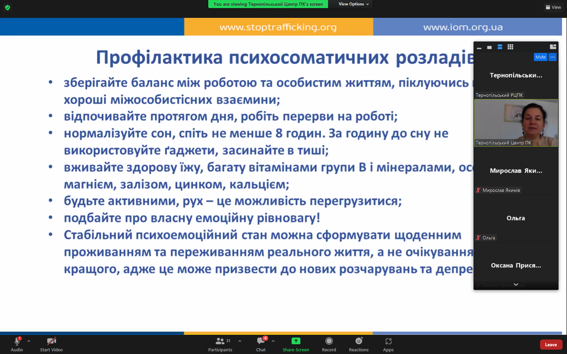
Task: Open Apps panel
Action: pos(388,344)
